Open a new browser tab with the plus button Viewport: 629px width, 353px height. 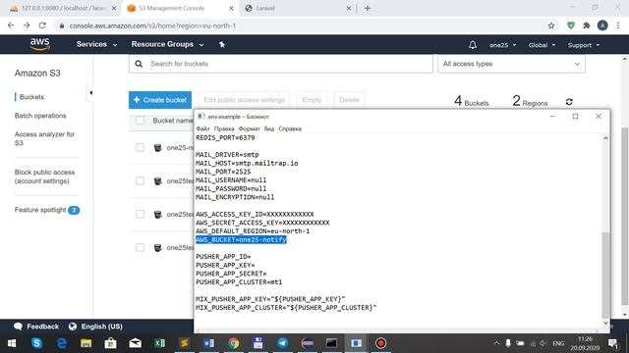(368, 8)
